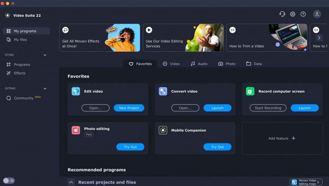Image resolution: width=329 pixels, height=186 pixels.
Task: Click the help question mark icon
Action: coord(303,14)
